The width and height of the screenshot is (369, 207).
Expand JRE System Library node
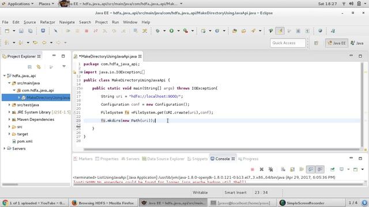coord(9,112)
